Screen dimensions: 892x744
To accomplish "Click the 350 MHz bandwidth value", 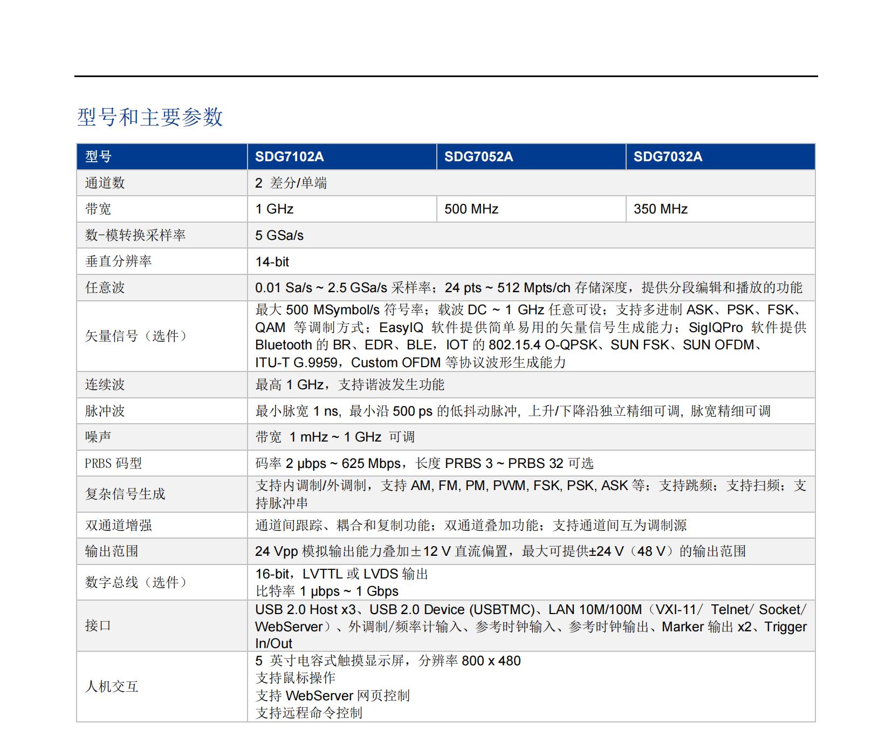I will point(661,209).
